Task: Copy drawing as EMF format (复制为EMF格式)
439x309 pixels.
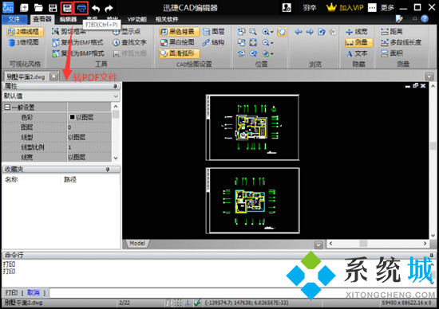Action: 77,42
